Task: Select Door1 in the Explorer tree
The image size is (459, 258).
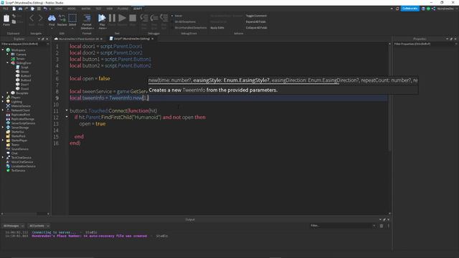Action: (24, 85)
